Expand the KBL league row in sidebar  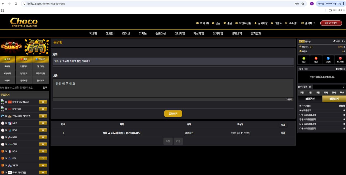[x=24, y=158]
